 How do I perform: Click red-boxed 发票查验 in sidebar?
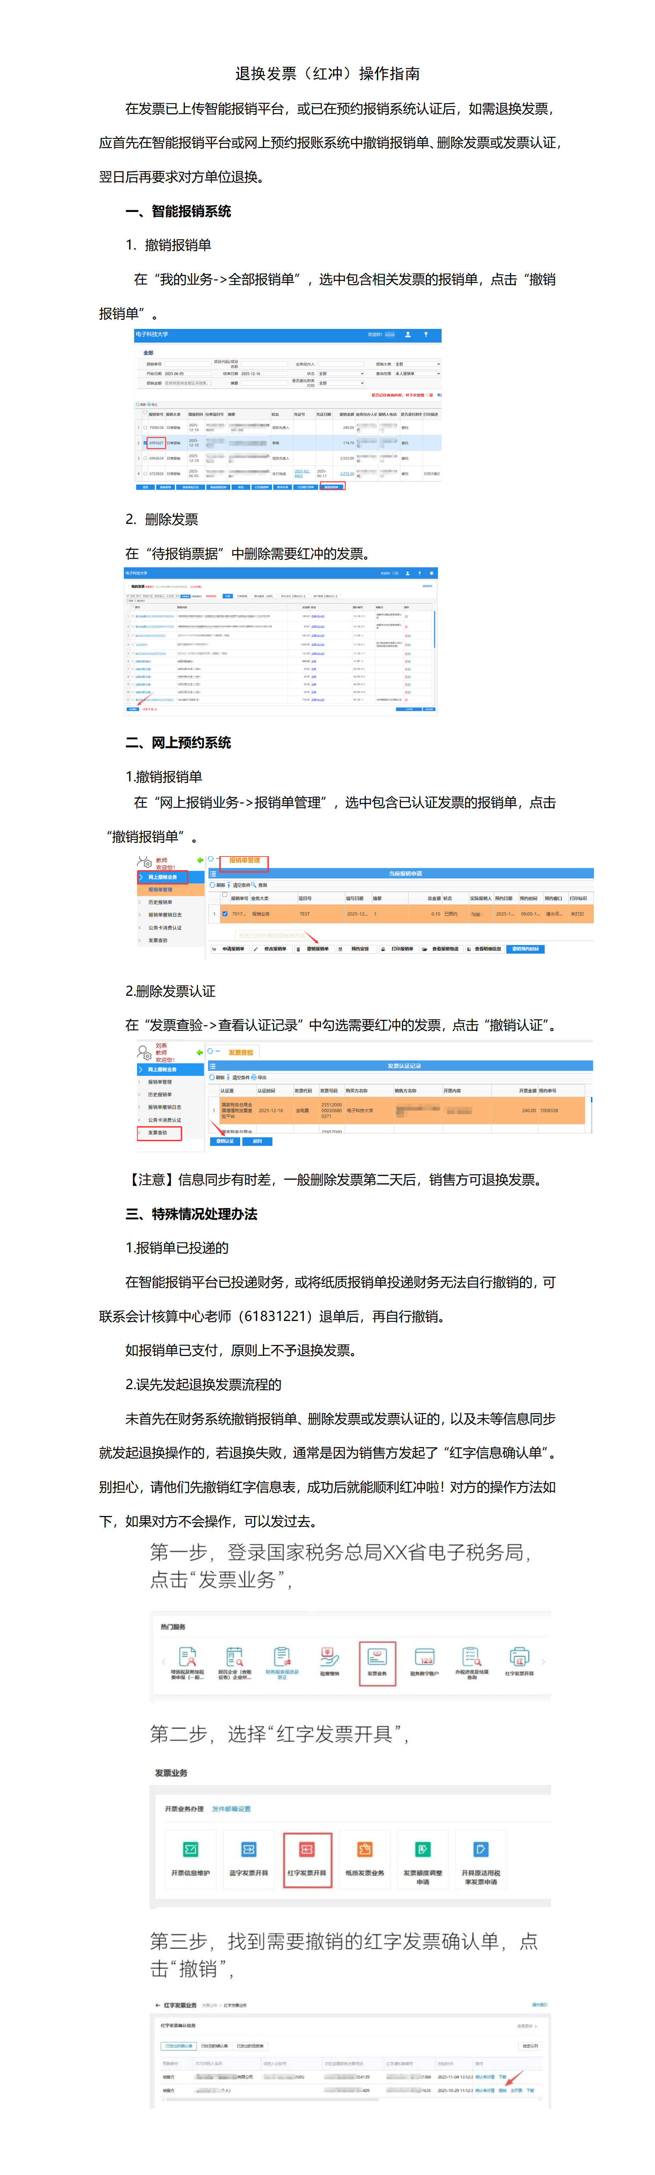point(159,1132)
